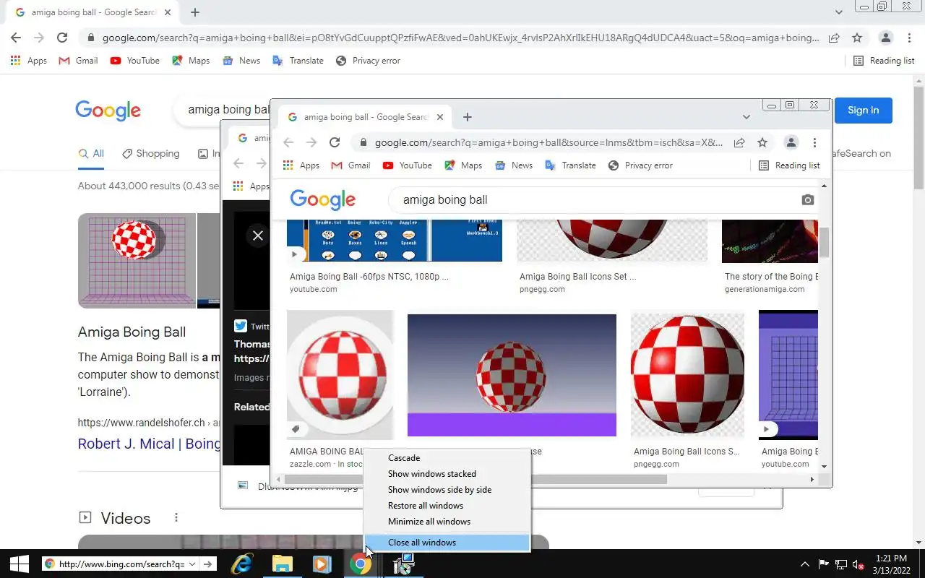Screen dimensions: 925x578
Task: Go back in the back Chrome window
Action: [16, 38]
